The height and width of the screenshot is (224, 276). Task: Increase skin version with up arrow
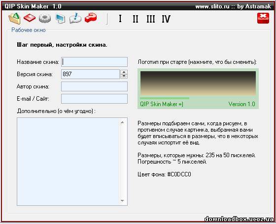click(x=124, y=72)
